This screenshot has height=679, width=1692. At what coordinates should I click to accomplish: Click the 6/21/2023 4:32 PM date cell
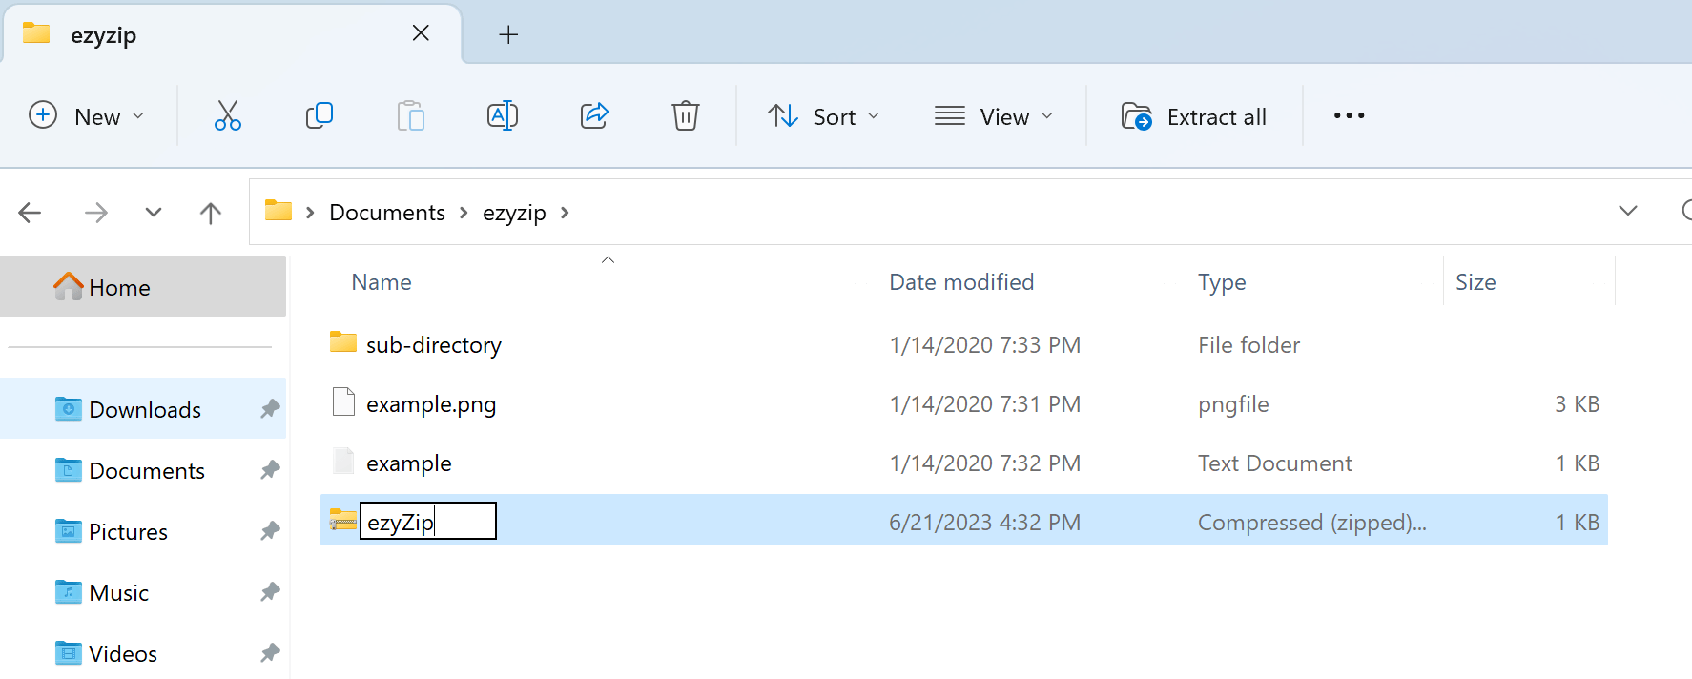click(x=985, y=523)
